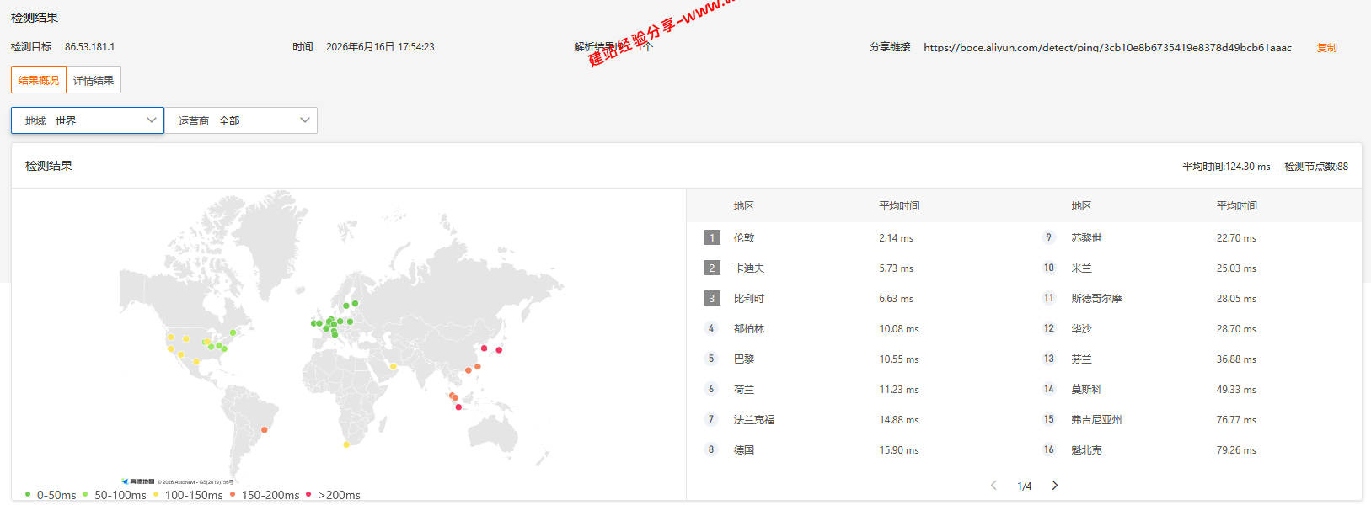
Task: Click the 弗吉尼亚州 region name
Action: point(1096,420)
